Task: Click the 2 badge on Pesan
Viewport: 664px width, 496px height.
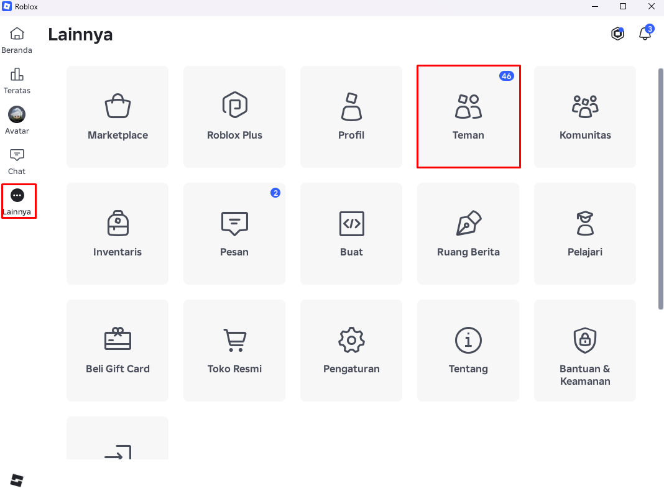Action: [x=275, y=193]
